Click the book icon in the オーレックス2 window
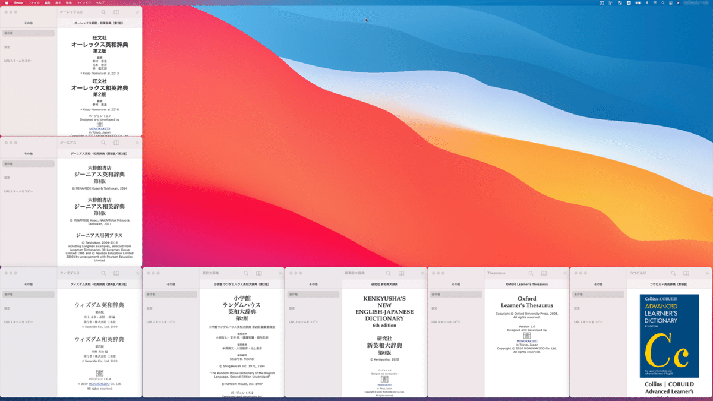The height and width of the screenshot is (401, 713). coord(116,12)
